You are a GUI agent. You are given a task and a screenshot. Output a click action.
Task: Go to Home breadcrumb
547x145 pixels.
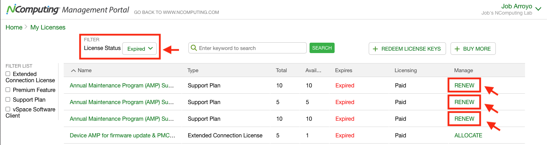tap(14, 27)
